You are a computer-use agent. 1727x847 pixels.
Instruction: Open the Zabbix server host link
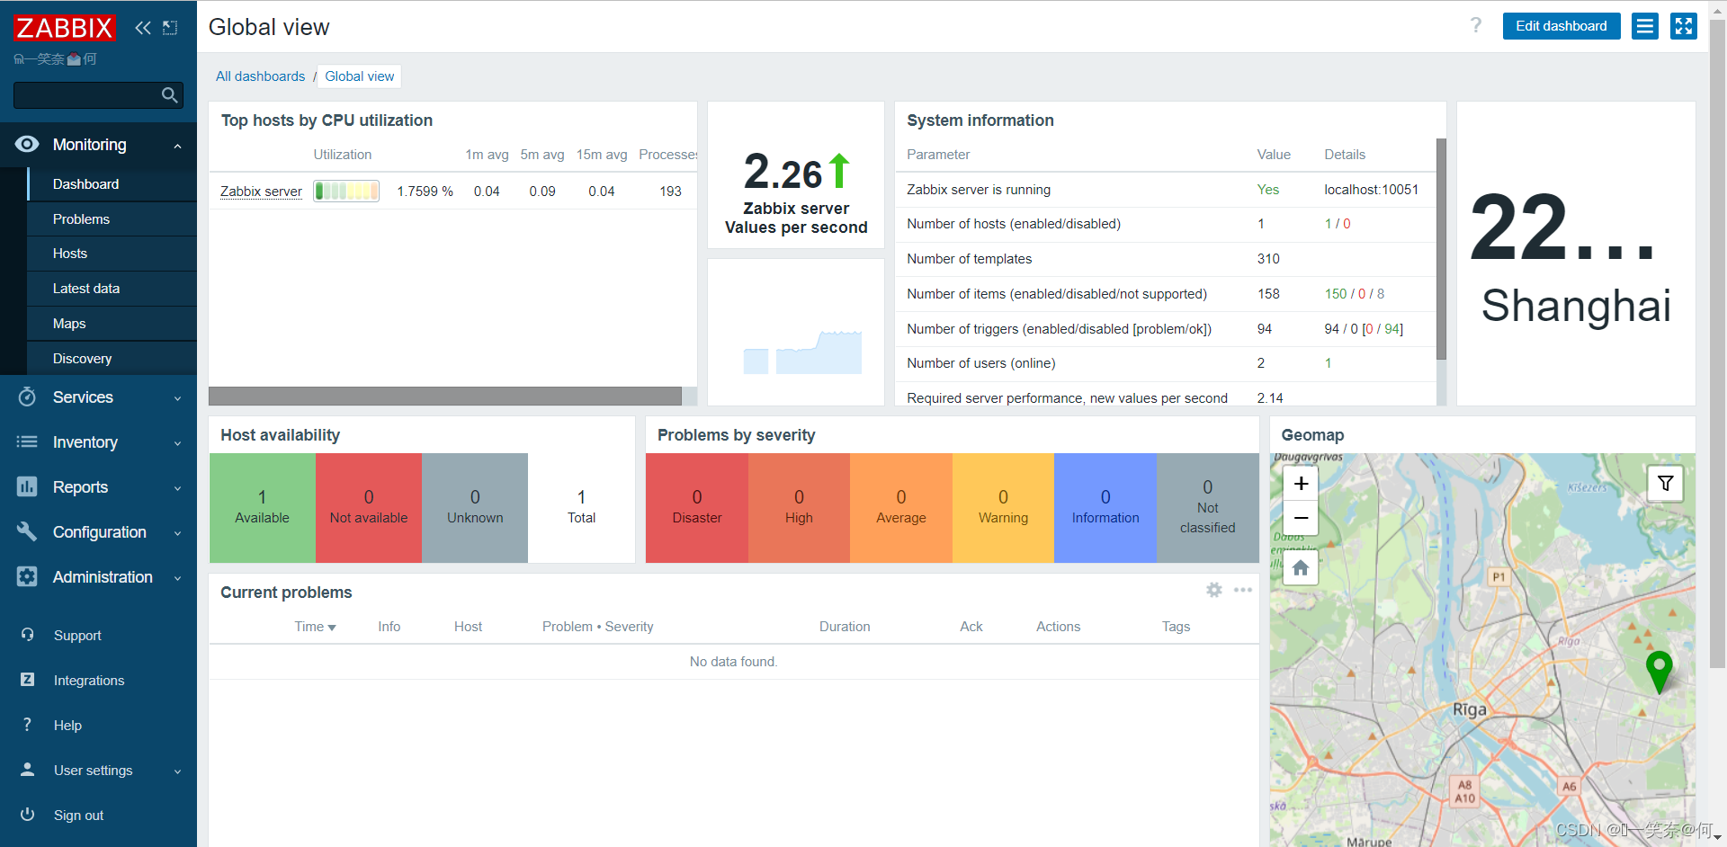tap(261, 192)
